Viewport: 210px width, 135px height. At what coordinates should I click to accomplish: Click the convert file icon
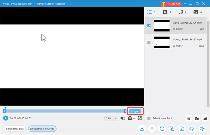[x=162, y=129]
